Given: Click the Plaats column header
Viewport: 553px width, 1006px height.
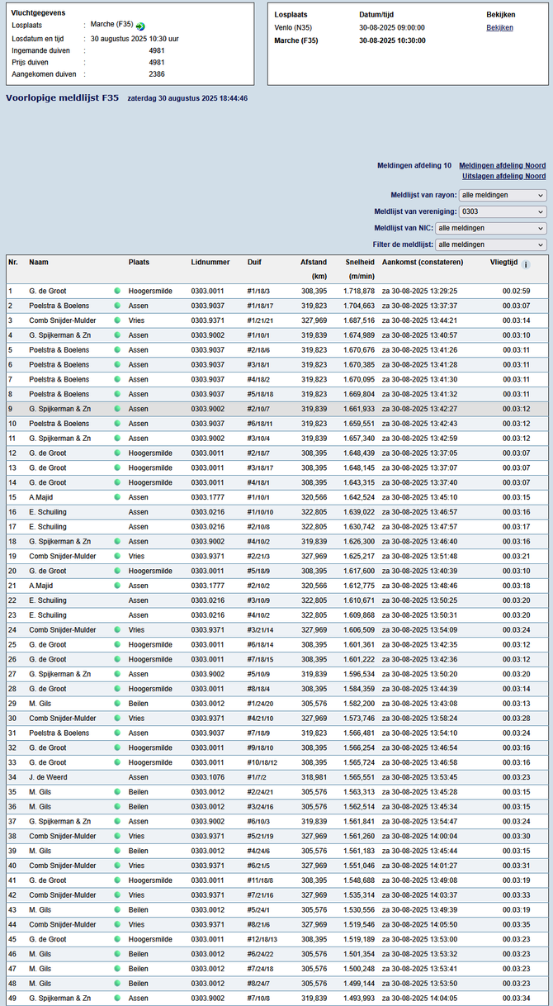Looking at the screenshot, I should click(139, 262).
